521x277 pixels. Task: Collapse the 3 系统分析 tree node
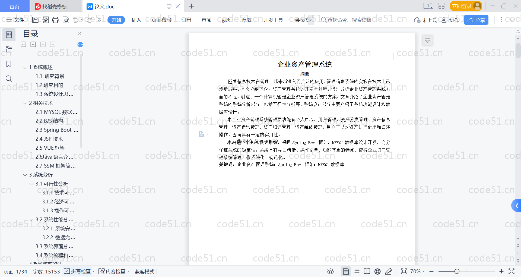pyautogui.click(x=25, y=175)
